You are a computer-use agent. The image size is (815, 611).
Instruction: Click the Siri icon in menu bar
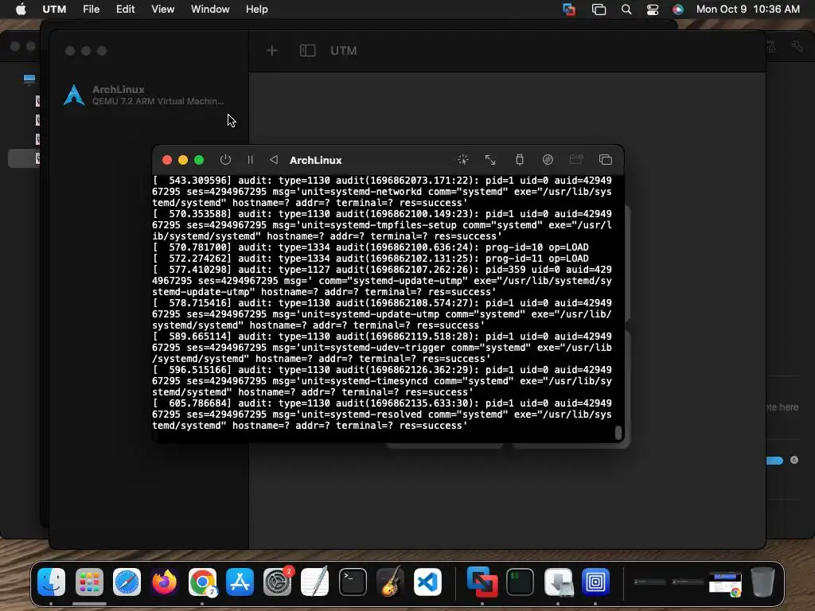coord(678,9)
